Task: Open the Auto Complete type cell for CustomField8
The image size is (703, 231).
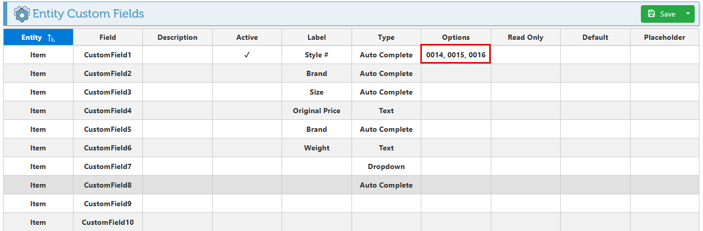Action: click(386, 185)
